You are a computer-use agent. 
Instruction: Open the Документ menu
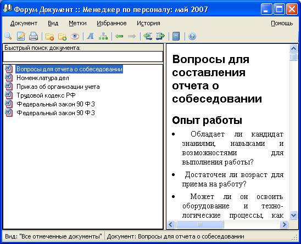24,23
